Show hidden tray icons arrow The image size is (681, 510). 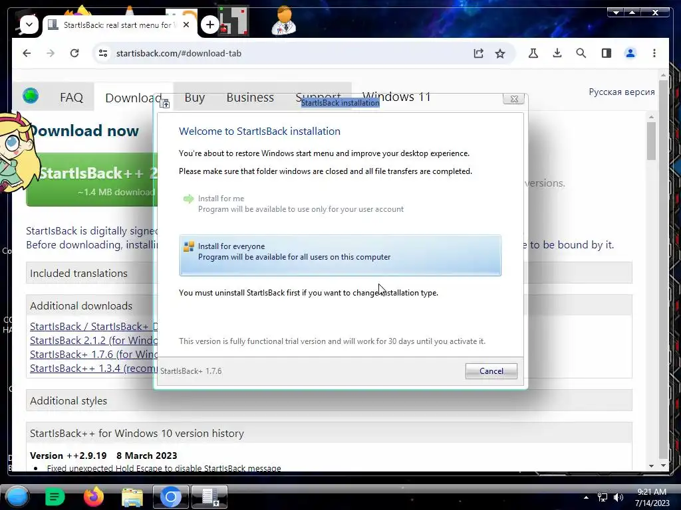(x=586, y=497)
